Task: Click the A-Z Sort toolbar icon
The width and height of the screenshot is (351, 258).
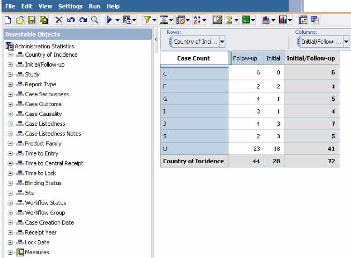Action: (x=197, y=20)
